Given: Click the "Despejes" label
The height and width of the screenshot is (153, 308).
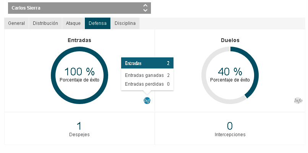Looking at the screenshot, I should [79, 135].
